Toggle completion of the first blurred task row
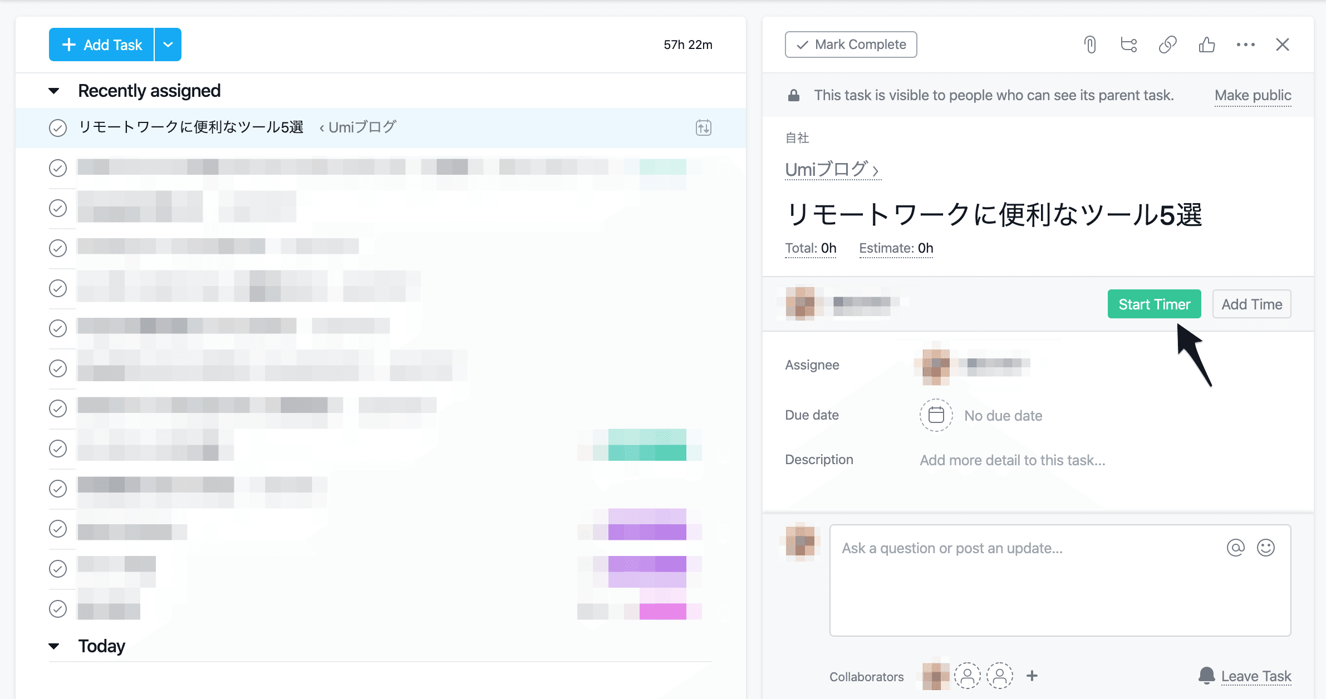The width and height of the screenshot is (1326, 699). coord(58,168)
